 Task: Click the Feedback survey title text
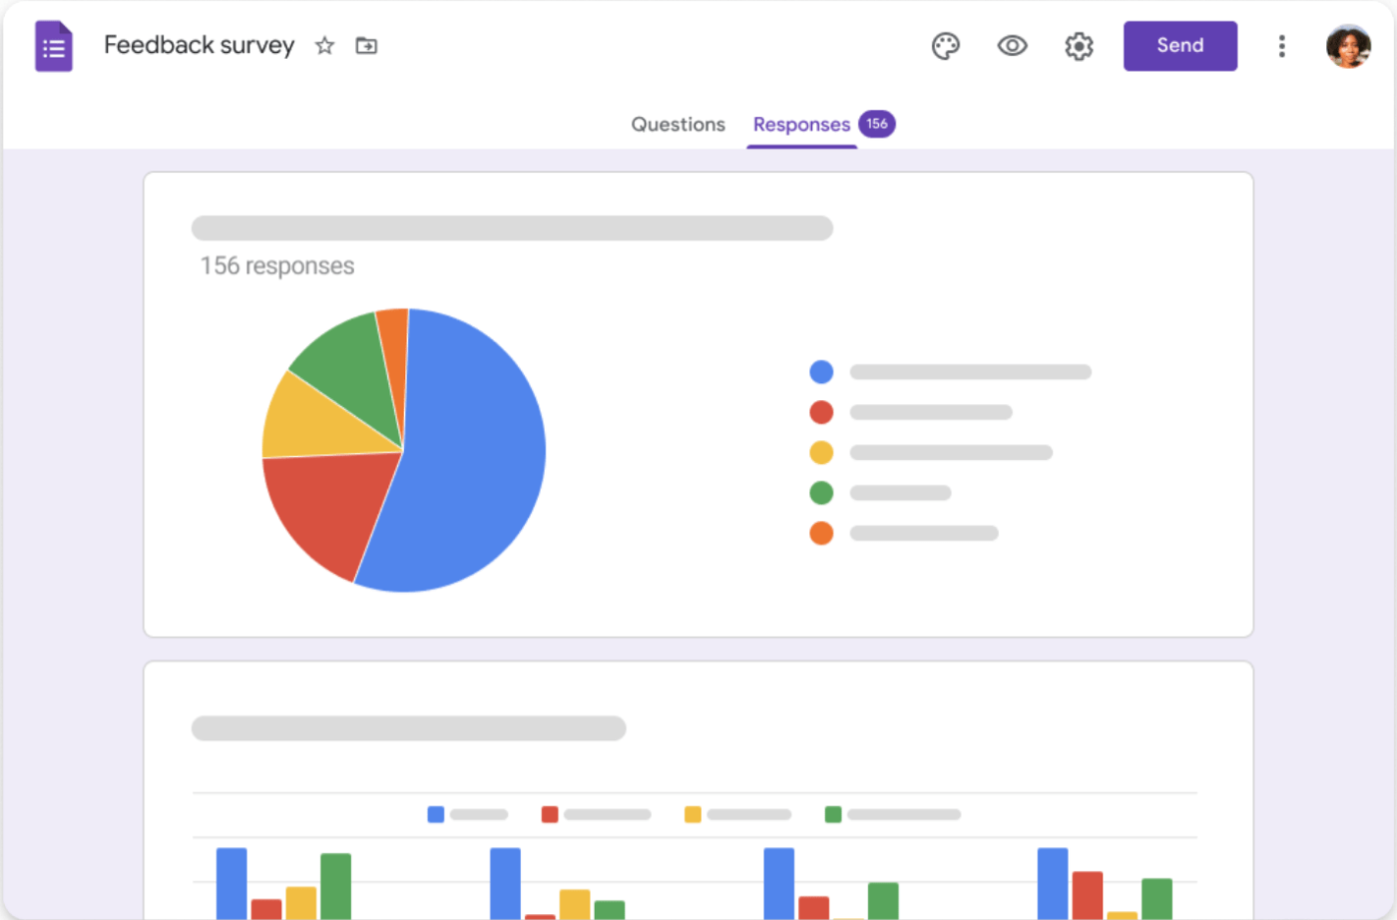(199, 45)
